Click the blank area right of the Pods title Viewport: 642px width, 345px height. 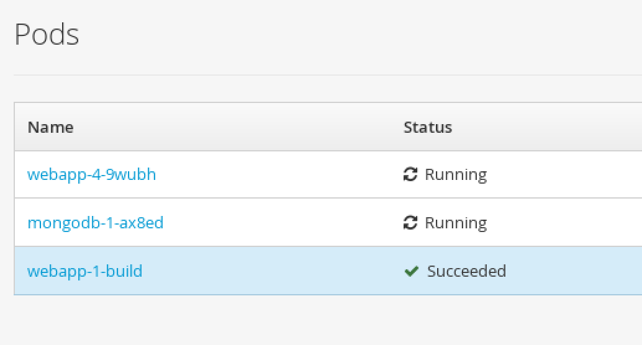[360, 34]
